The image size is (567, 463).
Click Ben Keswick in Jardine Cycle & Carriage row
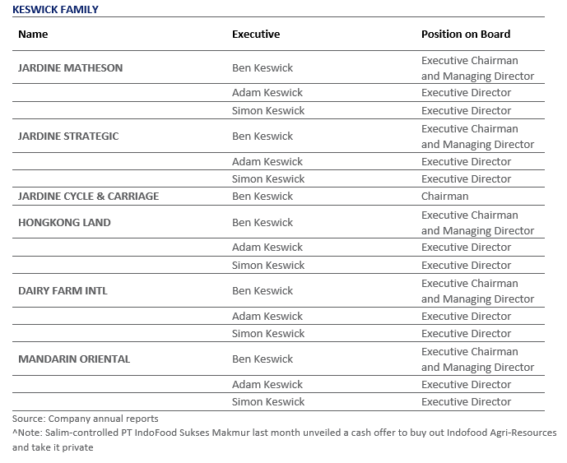pyautogui.click(x=263, y=197)
